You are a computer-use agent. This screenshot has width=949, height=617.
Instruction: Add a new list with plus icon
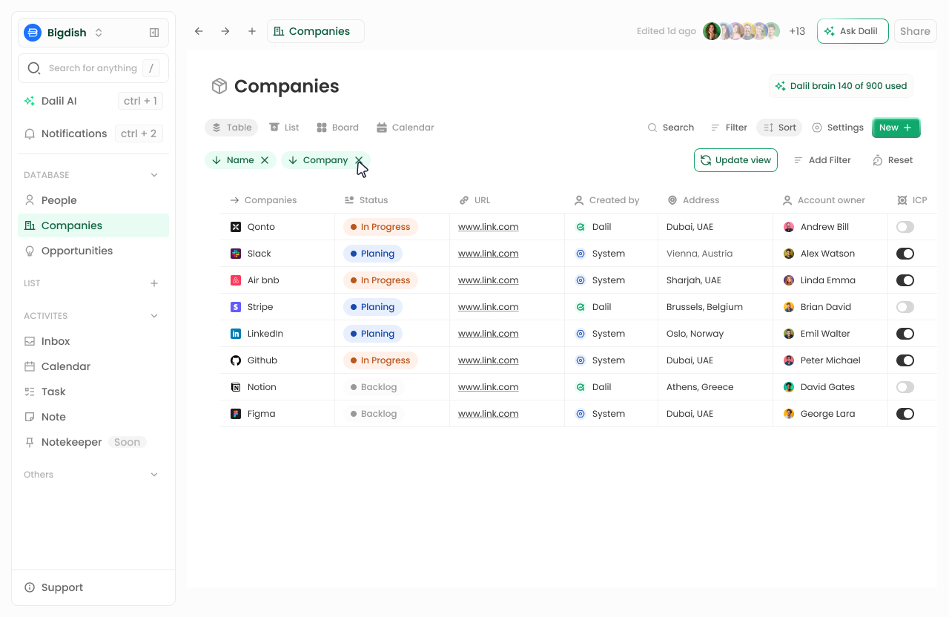(154, 283)
